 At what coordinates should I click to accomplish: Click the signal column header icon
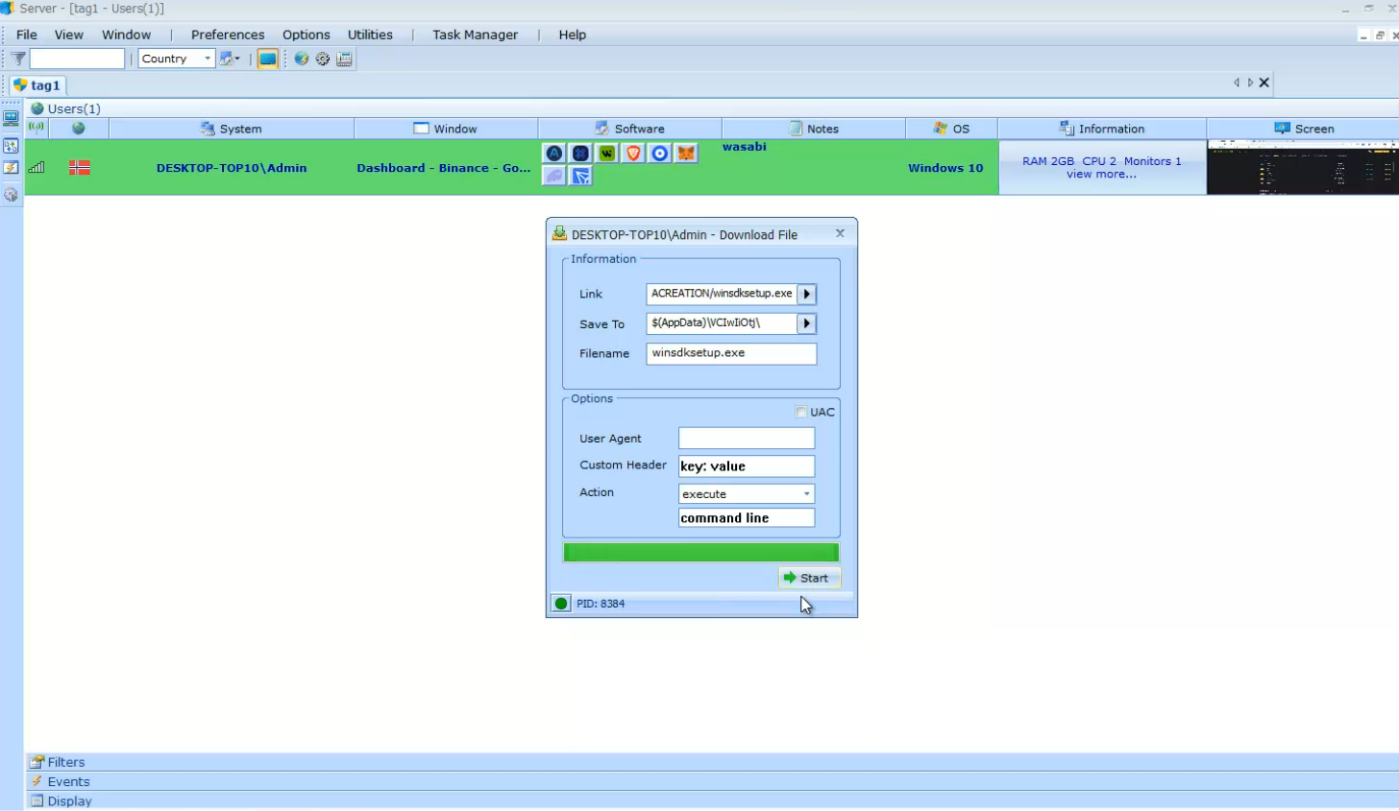37,127
